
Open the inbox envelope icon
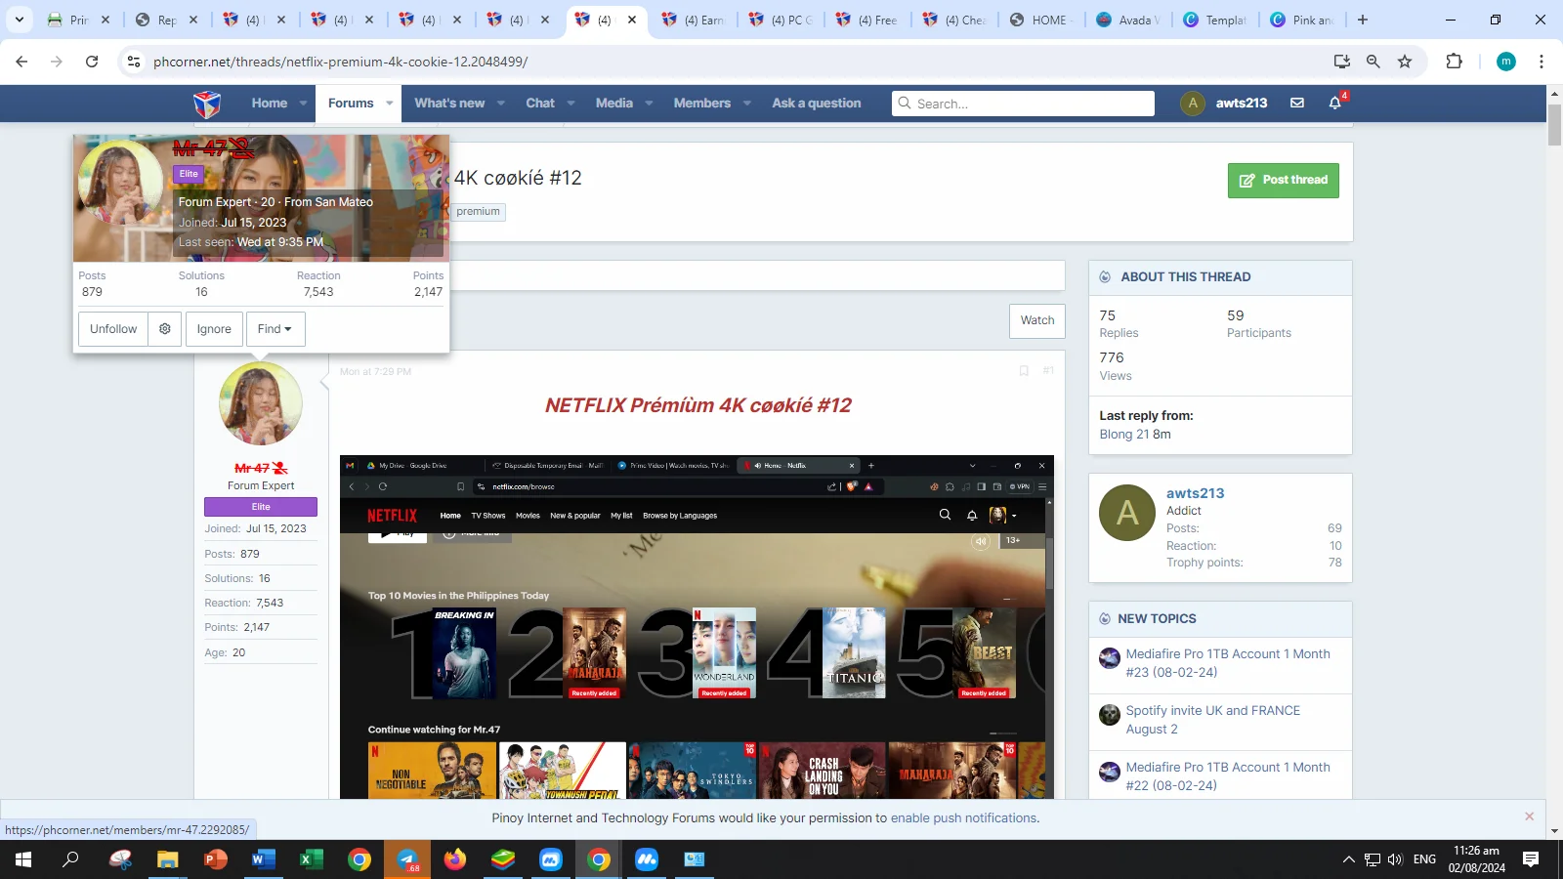click(1297, 103)
